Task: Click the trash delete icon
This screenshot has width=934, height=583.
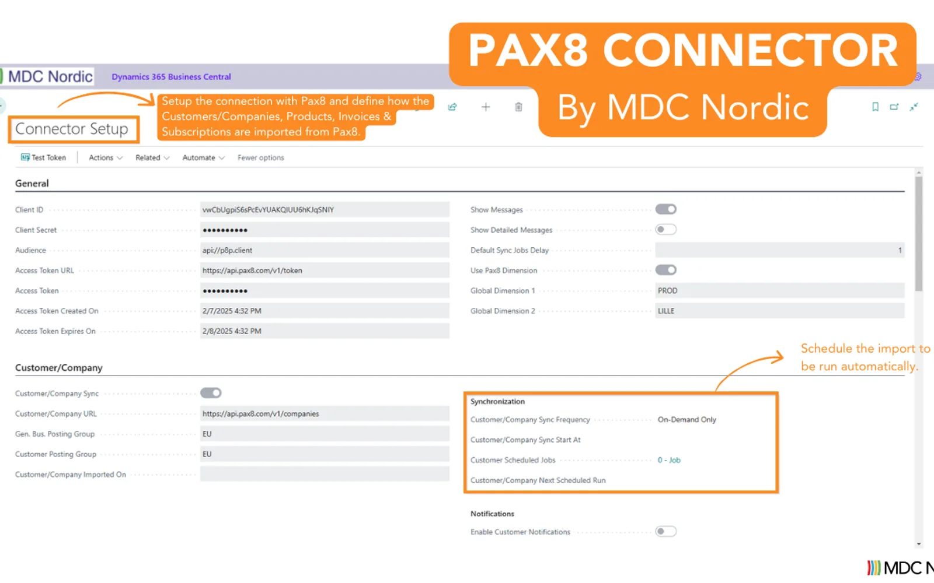Action: [x=518, y=107]
